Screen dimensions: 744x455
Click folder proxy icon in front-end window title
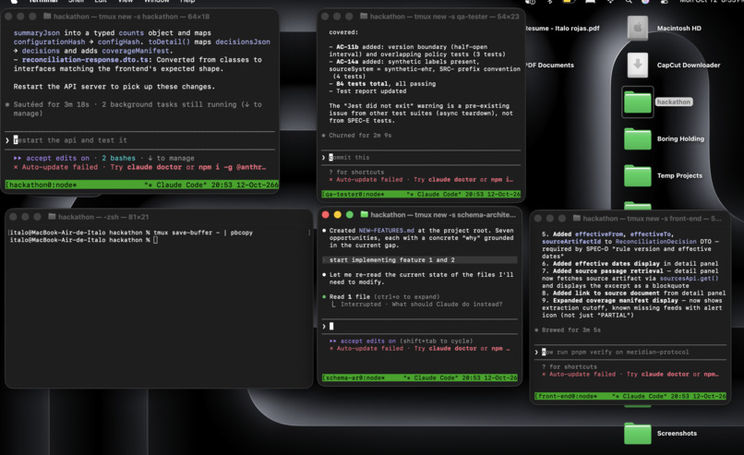point(577,218)
